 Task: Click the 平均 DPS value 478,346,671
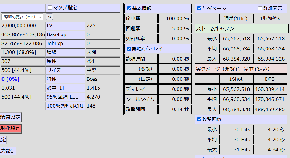270,99
